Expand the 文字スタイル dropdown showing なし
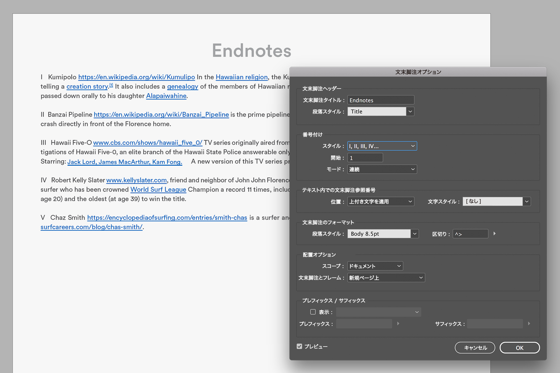Image resolution: width=560 pixels, height=373 pixels. pos(526,201)
